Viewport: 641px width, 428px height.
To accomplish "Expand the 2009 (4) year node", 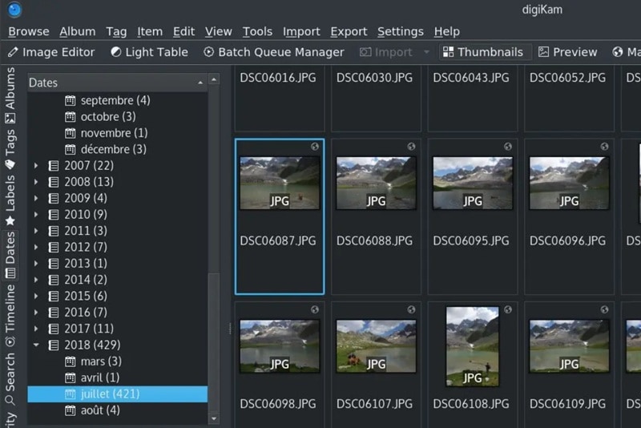I will click(x=36, y=198).
